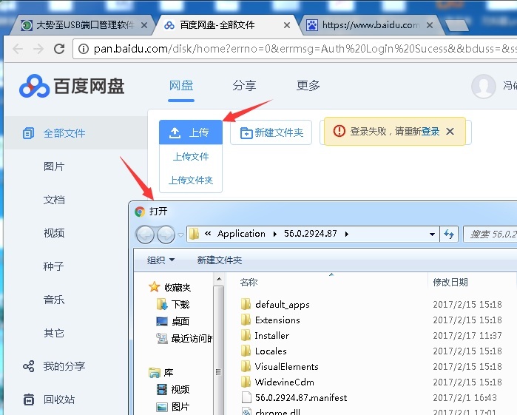Viewport: 517px width, 415px height.
Task: Select 图片 category in sidebar
Action: 54,166
